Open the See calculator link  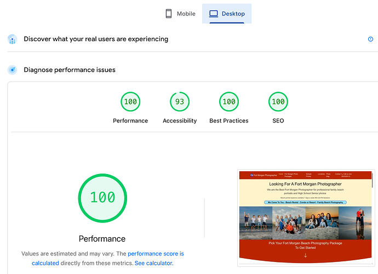point(154,263)
